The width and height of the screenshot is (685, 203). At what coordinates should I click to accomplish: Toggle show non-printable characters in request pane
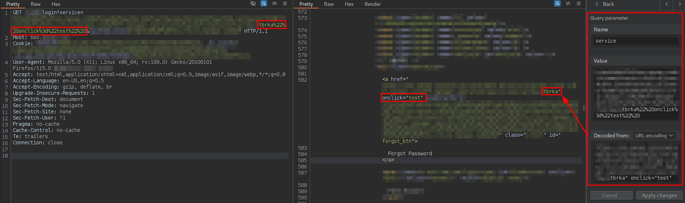274,4
